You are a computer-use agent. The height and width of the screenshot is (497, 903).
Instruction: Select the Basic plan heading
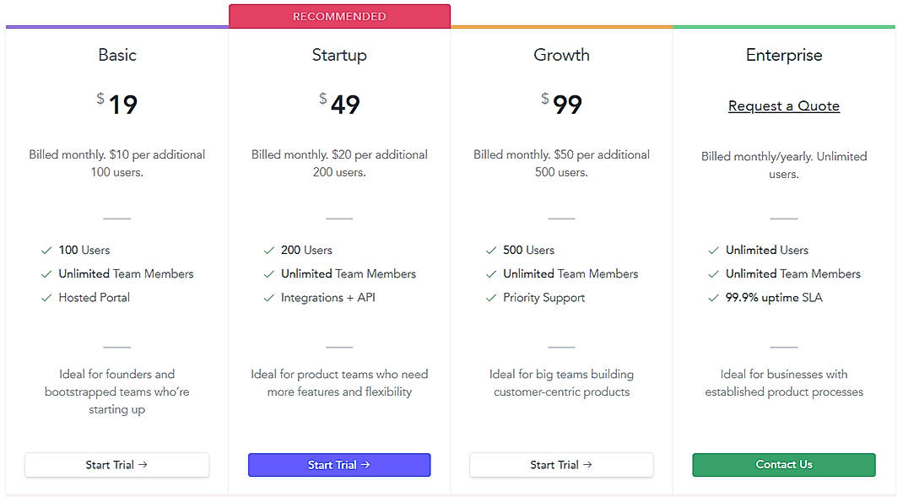pyautogui.click(x=116, y=55)
